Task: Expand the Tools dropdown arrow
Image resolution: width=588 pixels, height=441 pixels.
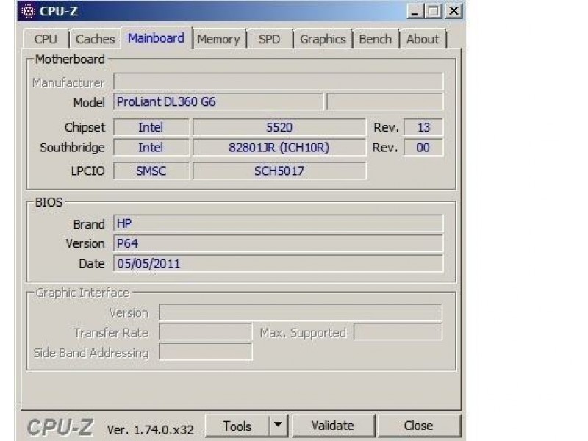Action: click(x=279, y=426)
